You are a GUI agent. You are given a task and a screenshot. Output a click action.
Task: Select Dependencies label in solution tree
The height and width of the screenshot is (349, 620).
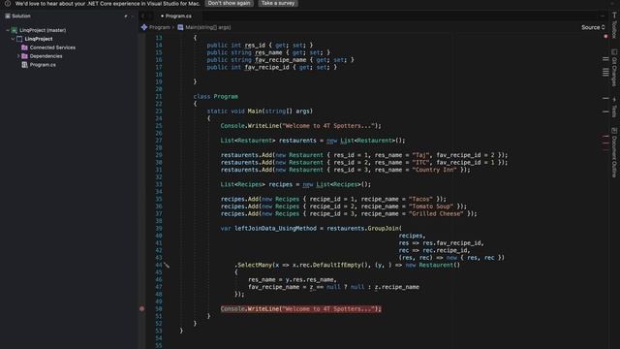pyautogui.click(x=46, y=56)
